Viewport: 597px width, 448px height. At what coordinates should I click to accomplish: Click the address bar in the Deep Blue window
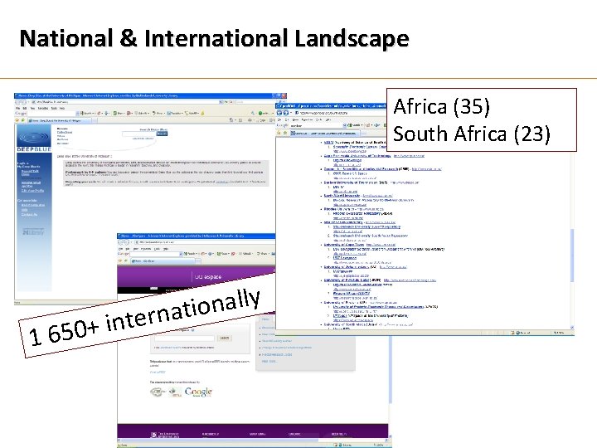[126, 102]
